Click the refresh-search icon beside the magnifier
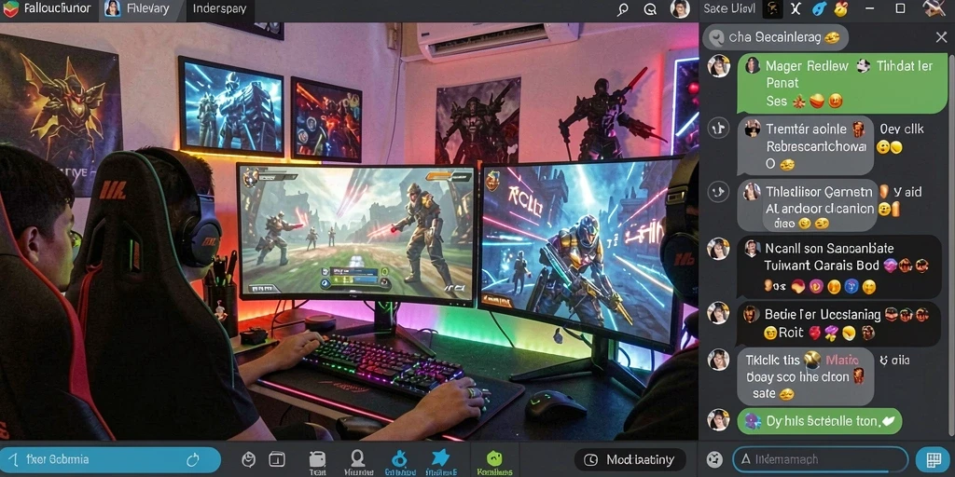Screen dimensions: 955x477 [650, 9]
